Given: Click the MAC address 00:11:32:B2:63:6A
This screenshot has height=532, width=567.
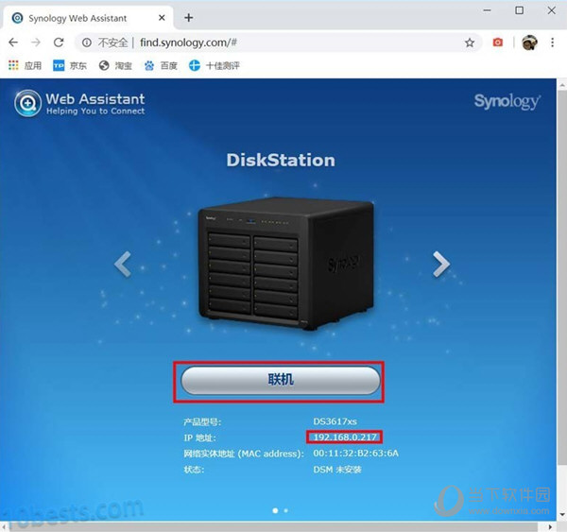Looking at the screenshot, I should click(x=356, y=454).
